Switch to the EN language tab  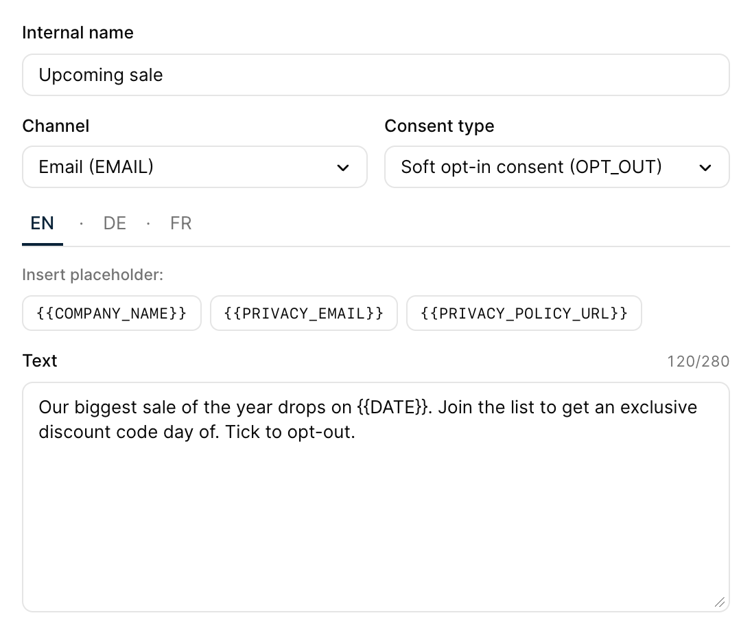[43, 224]
